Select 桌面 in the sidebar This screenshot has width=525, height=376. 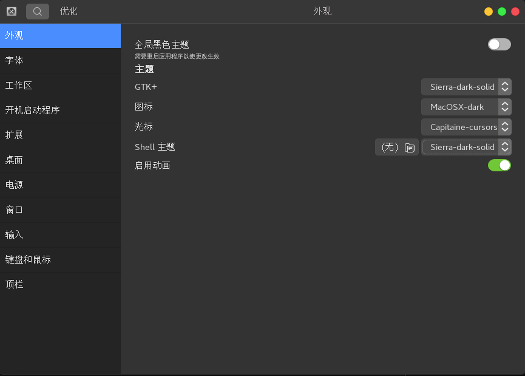pos(60,160)
